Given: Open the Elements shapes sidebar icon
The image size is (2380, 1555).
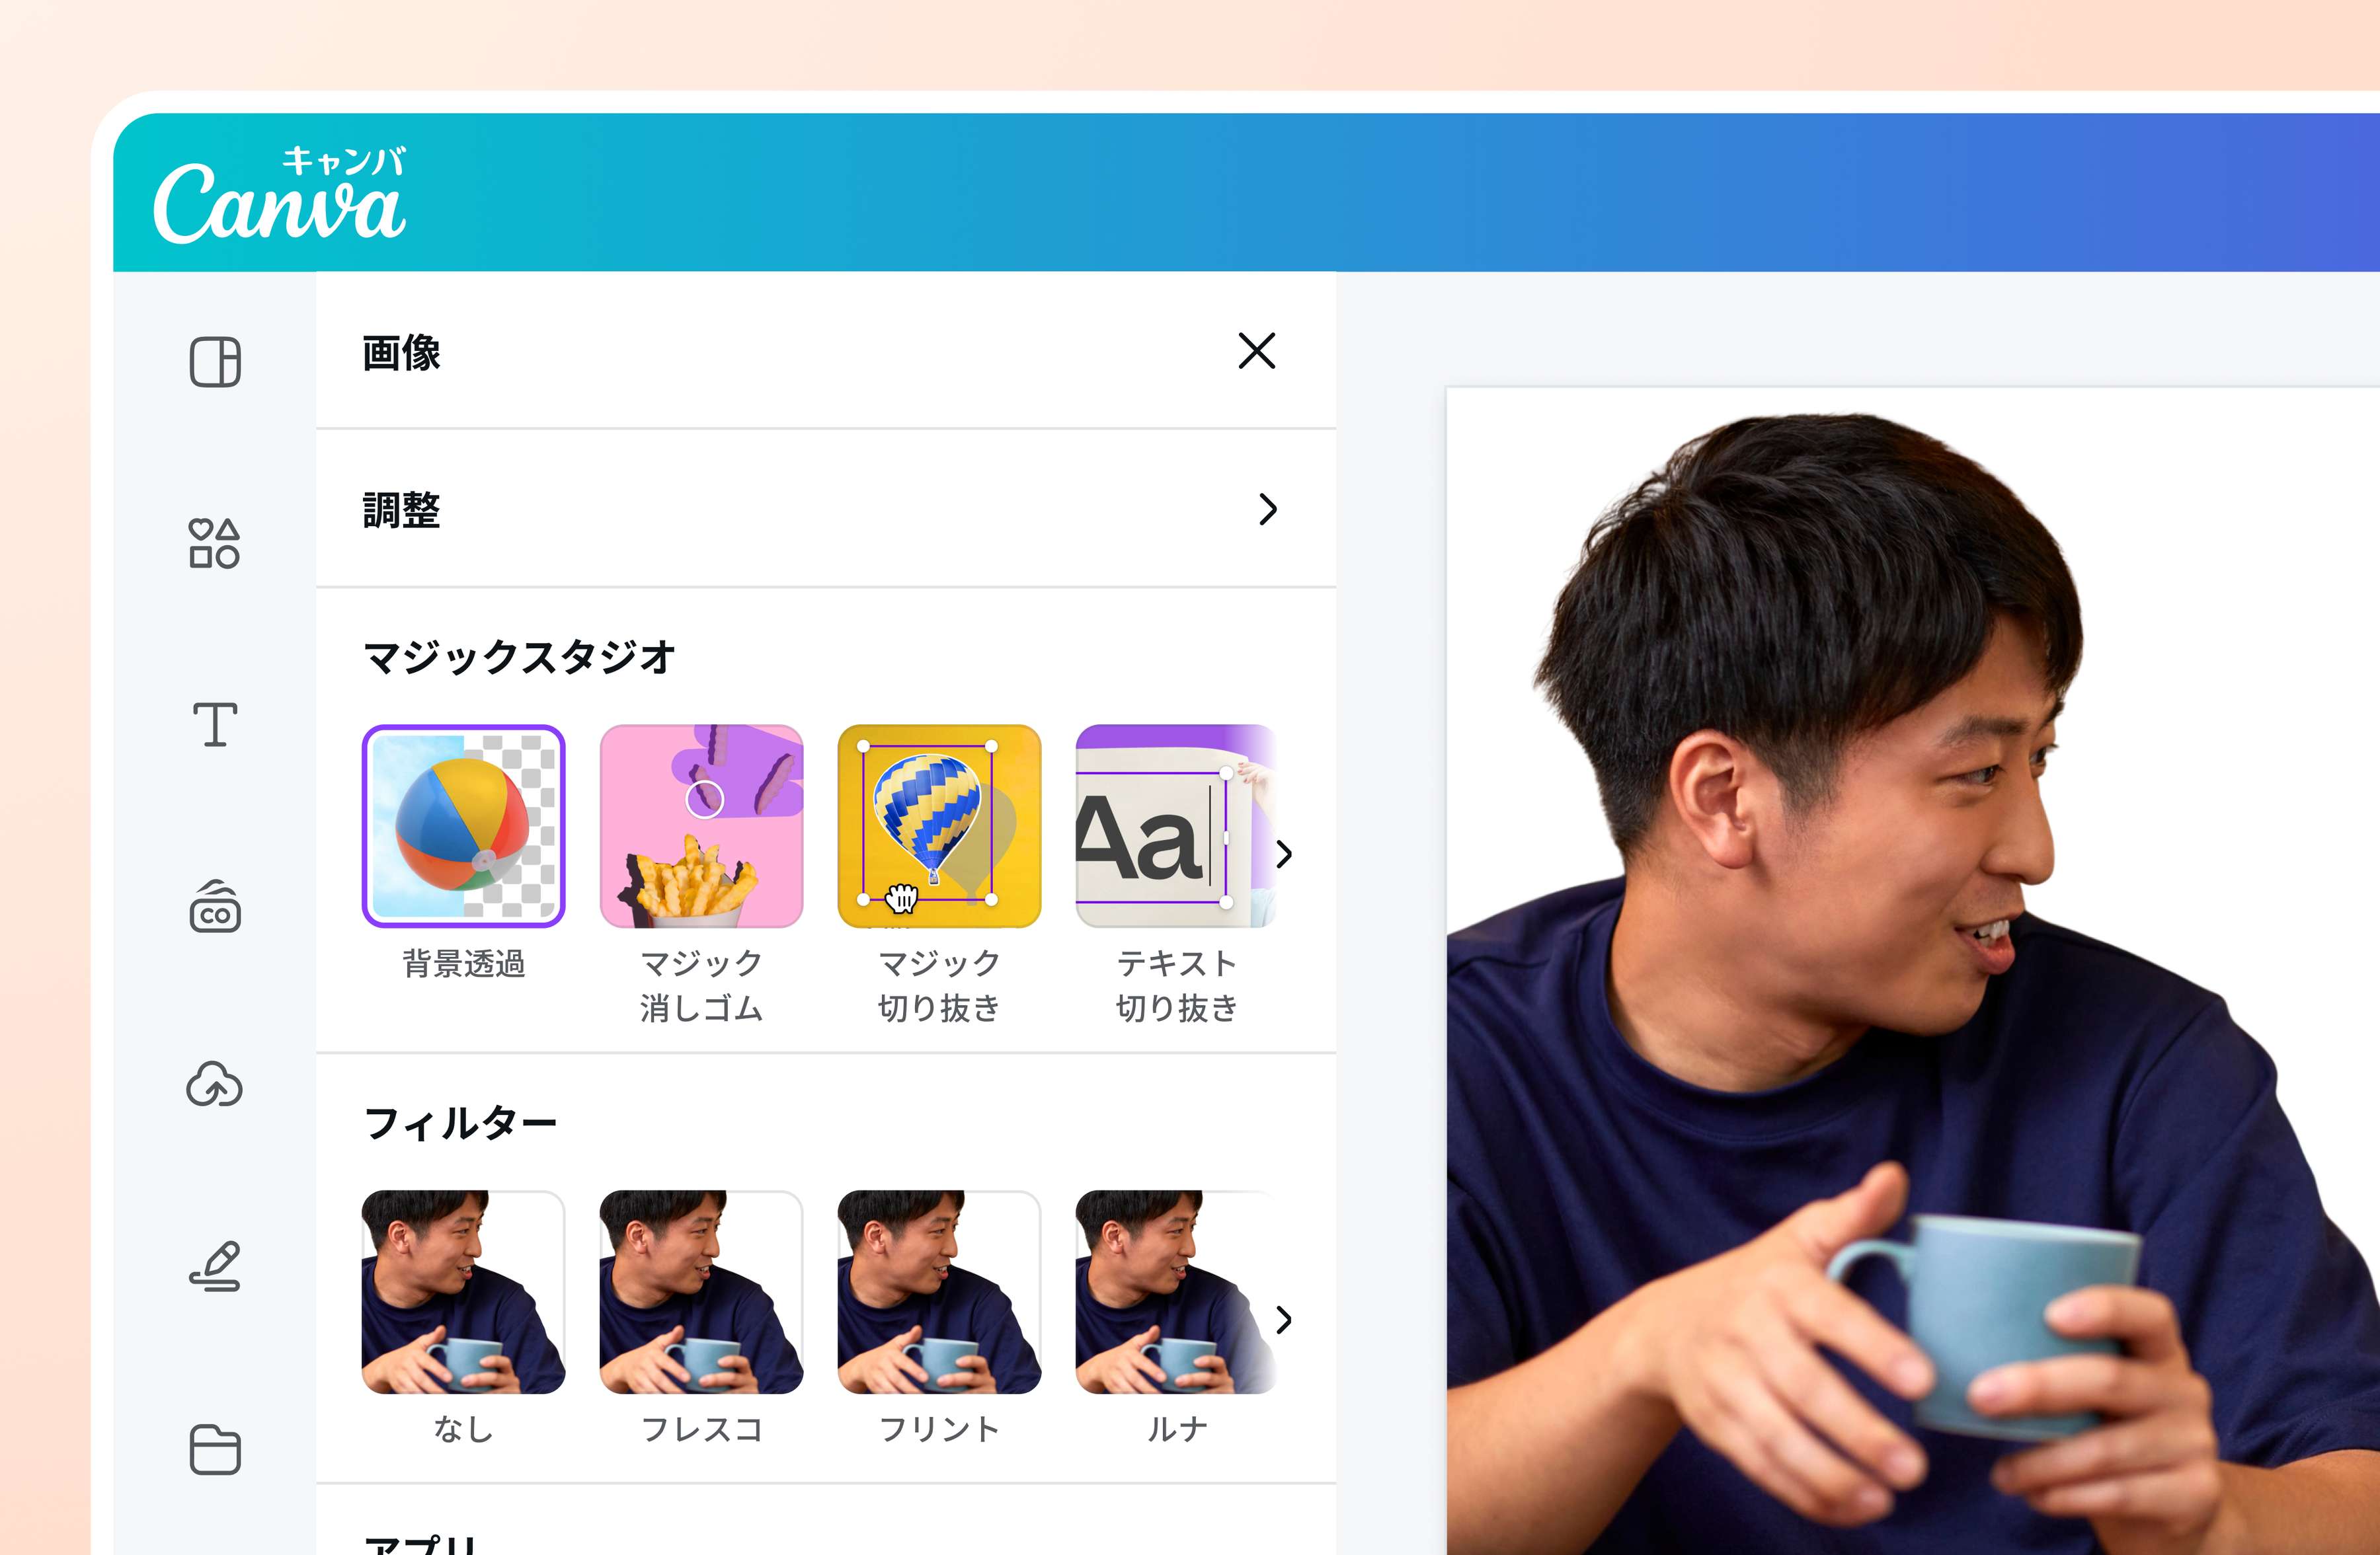Looking at the screenshot, I should click(215, 544).
